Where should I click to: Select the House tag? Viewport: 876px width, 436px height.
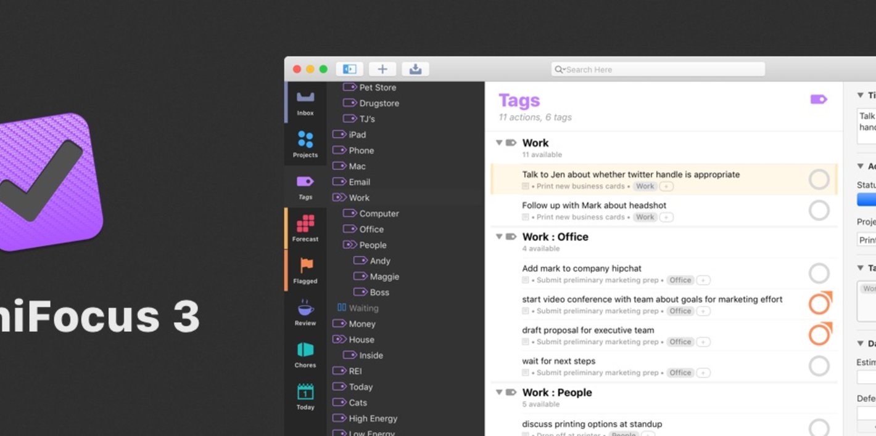point(361,339)
